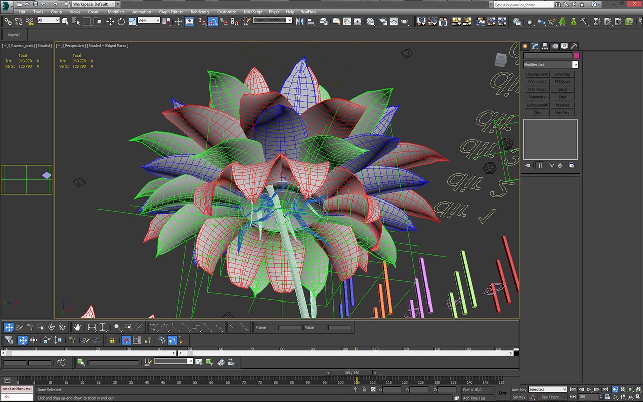Click the pink object color swatch
The height and width of the screenshot is (402, 643).
[x=576, y=56]
